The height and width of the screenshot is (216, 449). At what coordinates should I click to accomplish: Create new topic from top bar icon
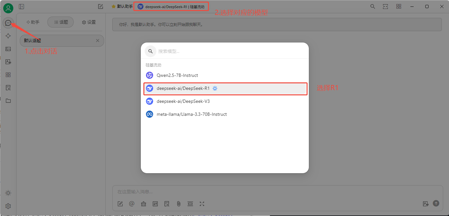click(x=101, y=6)
